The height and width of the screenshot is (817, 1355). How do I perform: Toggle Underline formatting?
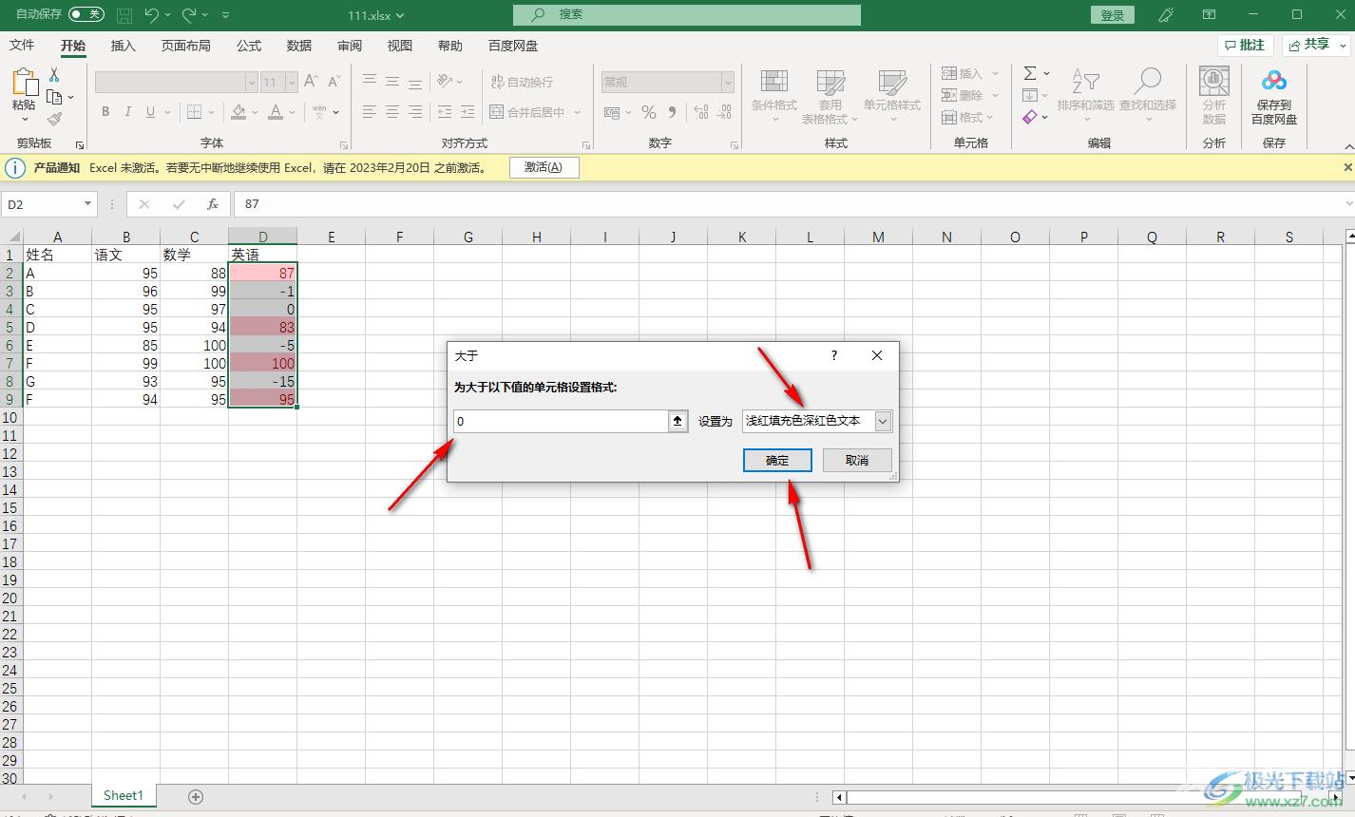150,112
